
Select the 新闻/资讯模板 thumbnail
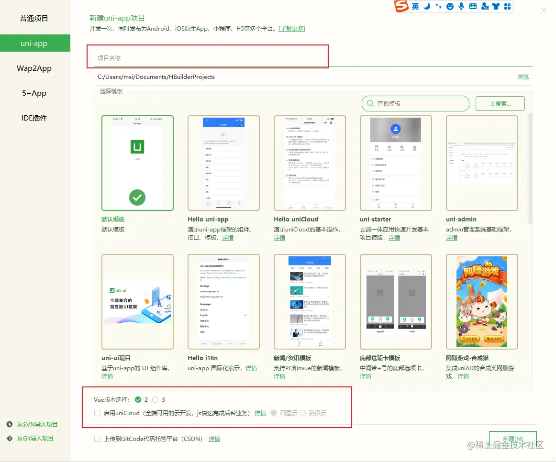pos(310,302)
